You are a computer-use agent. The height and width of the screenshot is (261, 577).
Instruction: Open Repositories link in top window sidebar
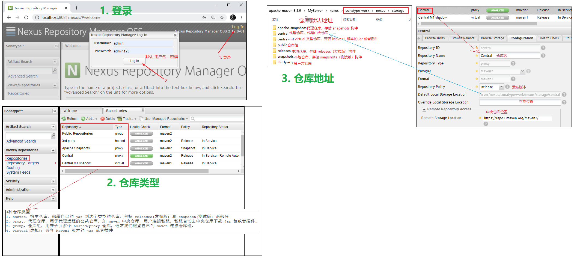[x=19, y=93]
